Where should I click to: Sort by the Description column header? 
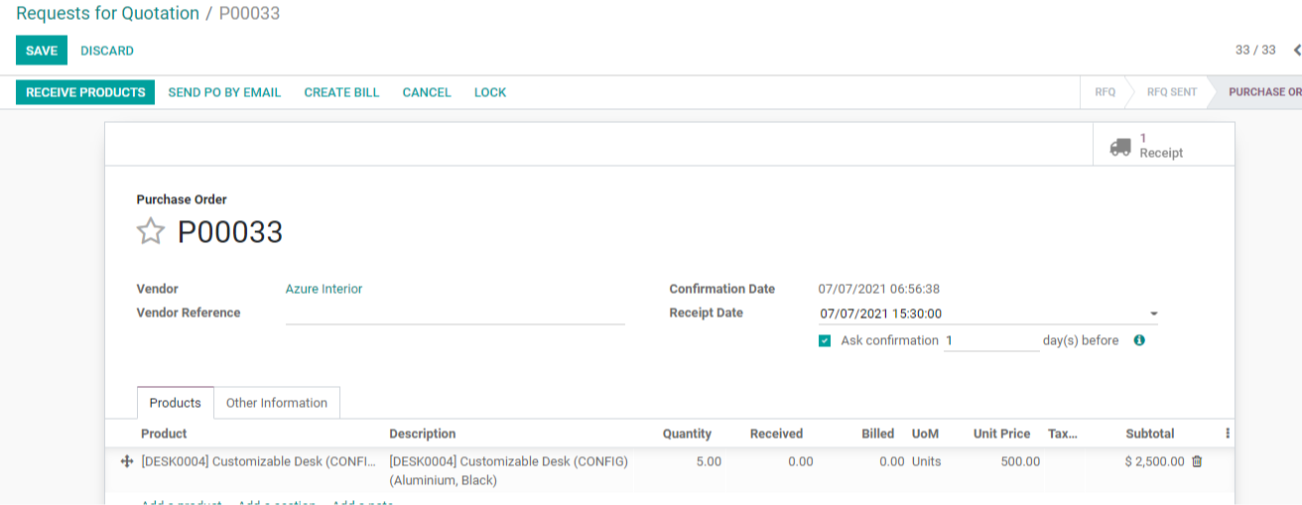(x=423, y=434)
